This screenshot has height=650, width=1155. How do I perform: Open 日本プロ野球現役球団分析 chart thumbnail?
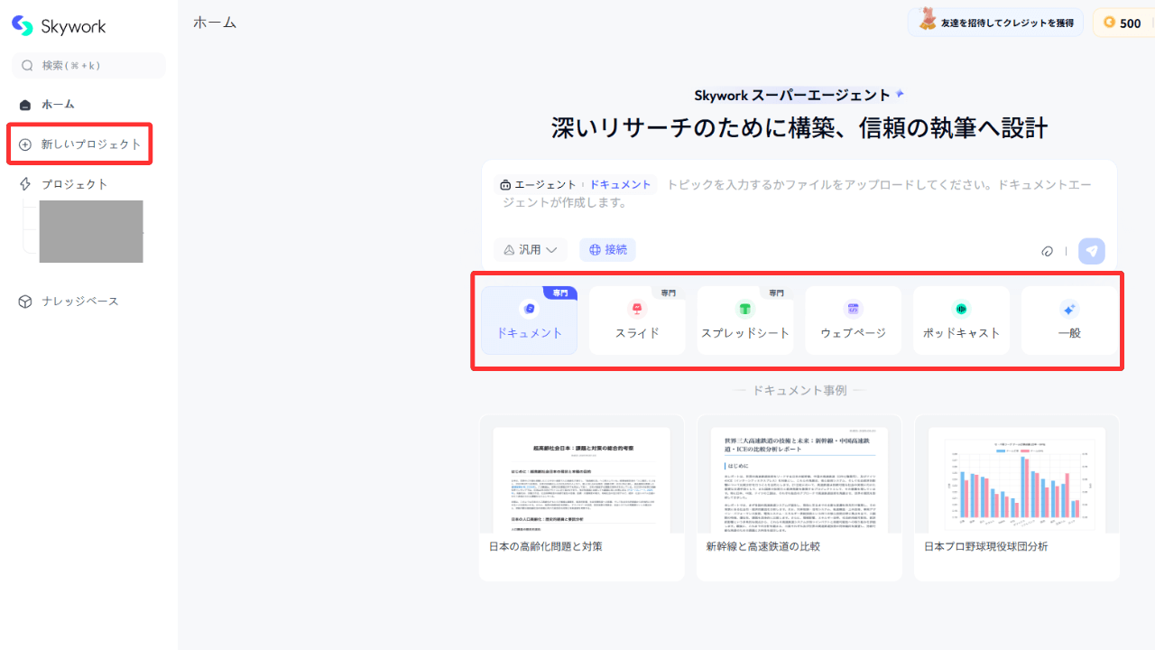point(1017,479)
